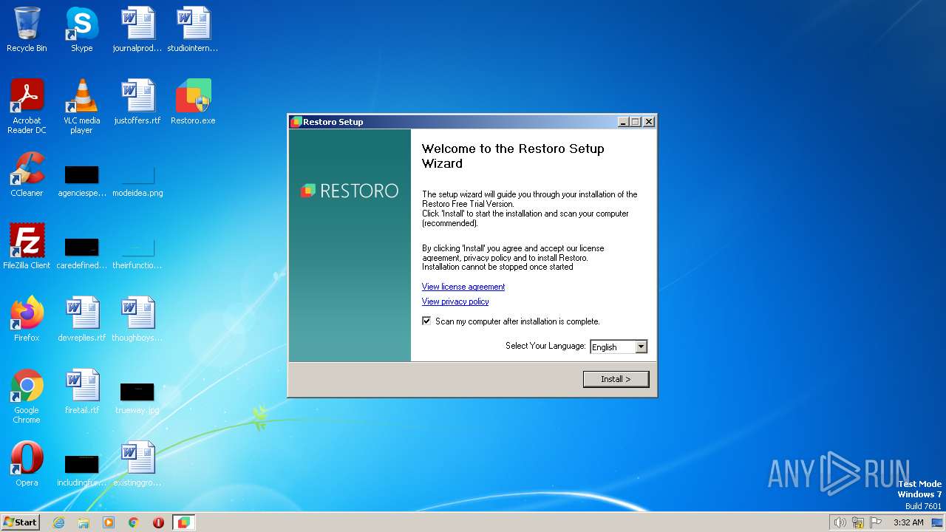
Task: Open the media player taskbar icon
Action: 109,522
